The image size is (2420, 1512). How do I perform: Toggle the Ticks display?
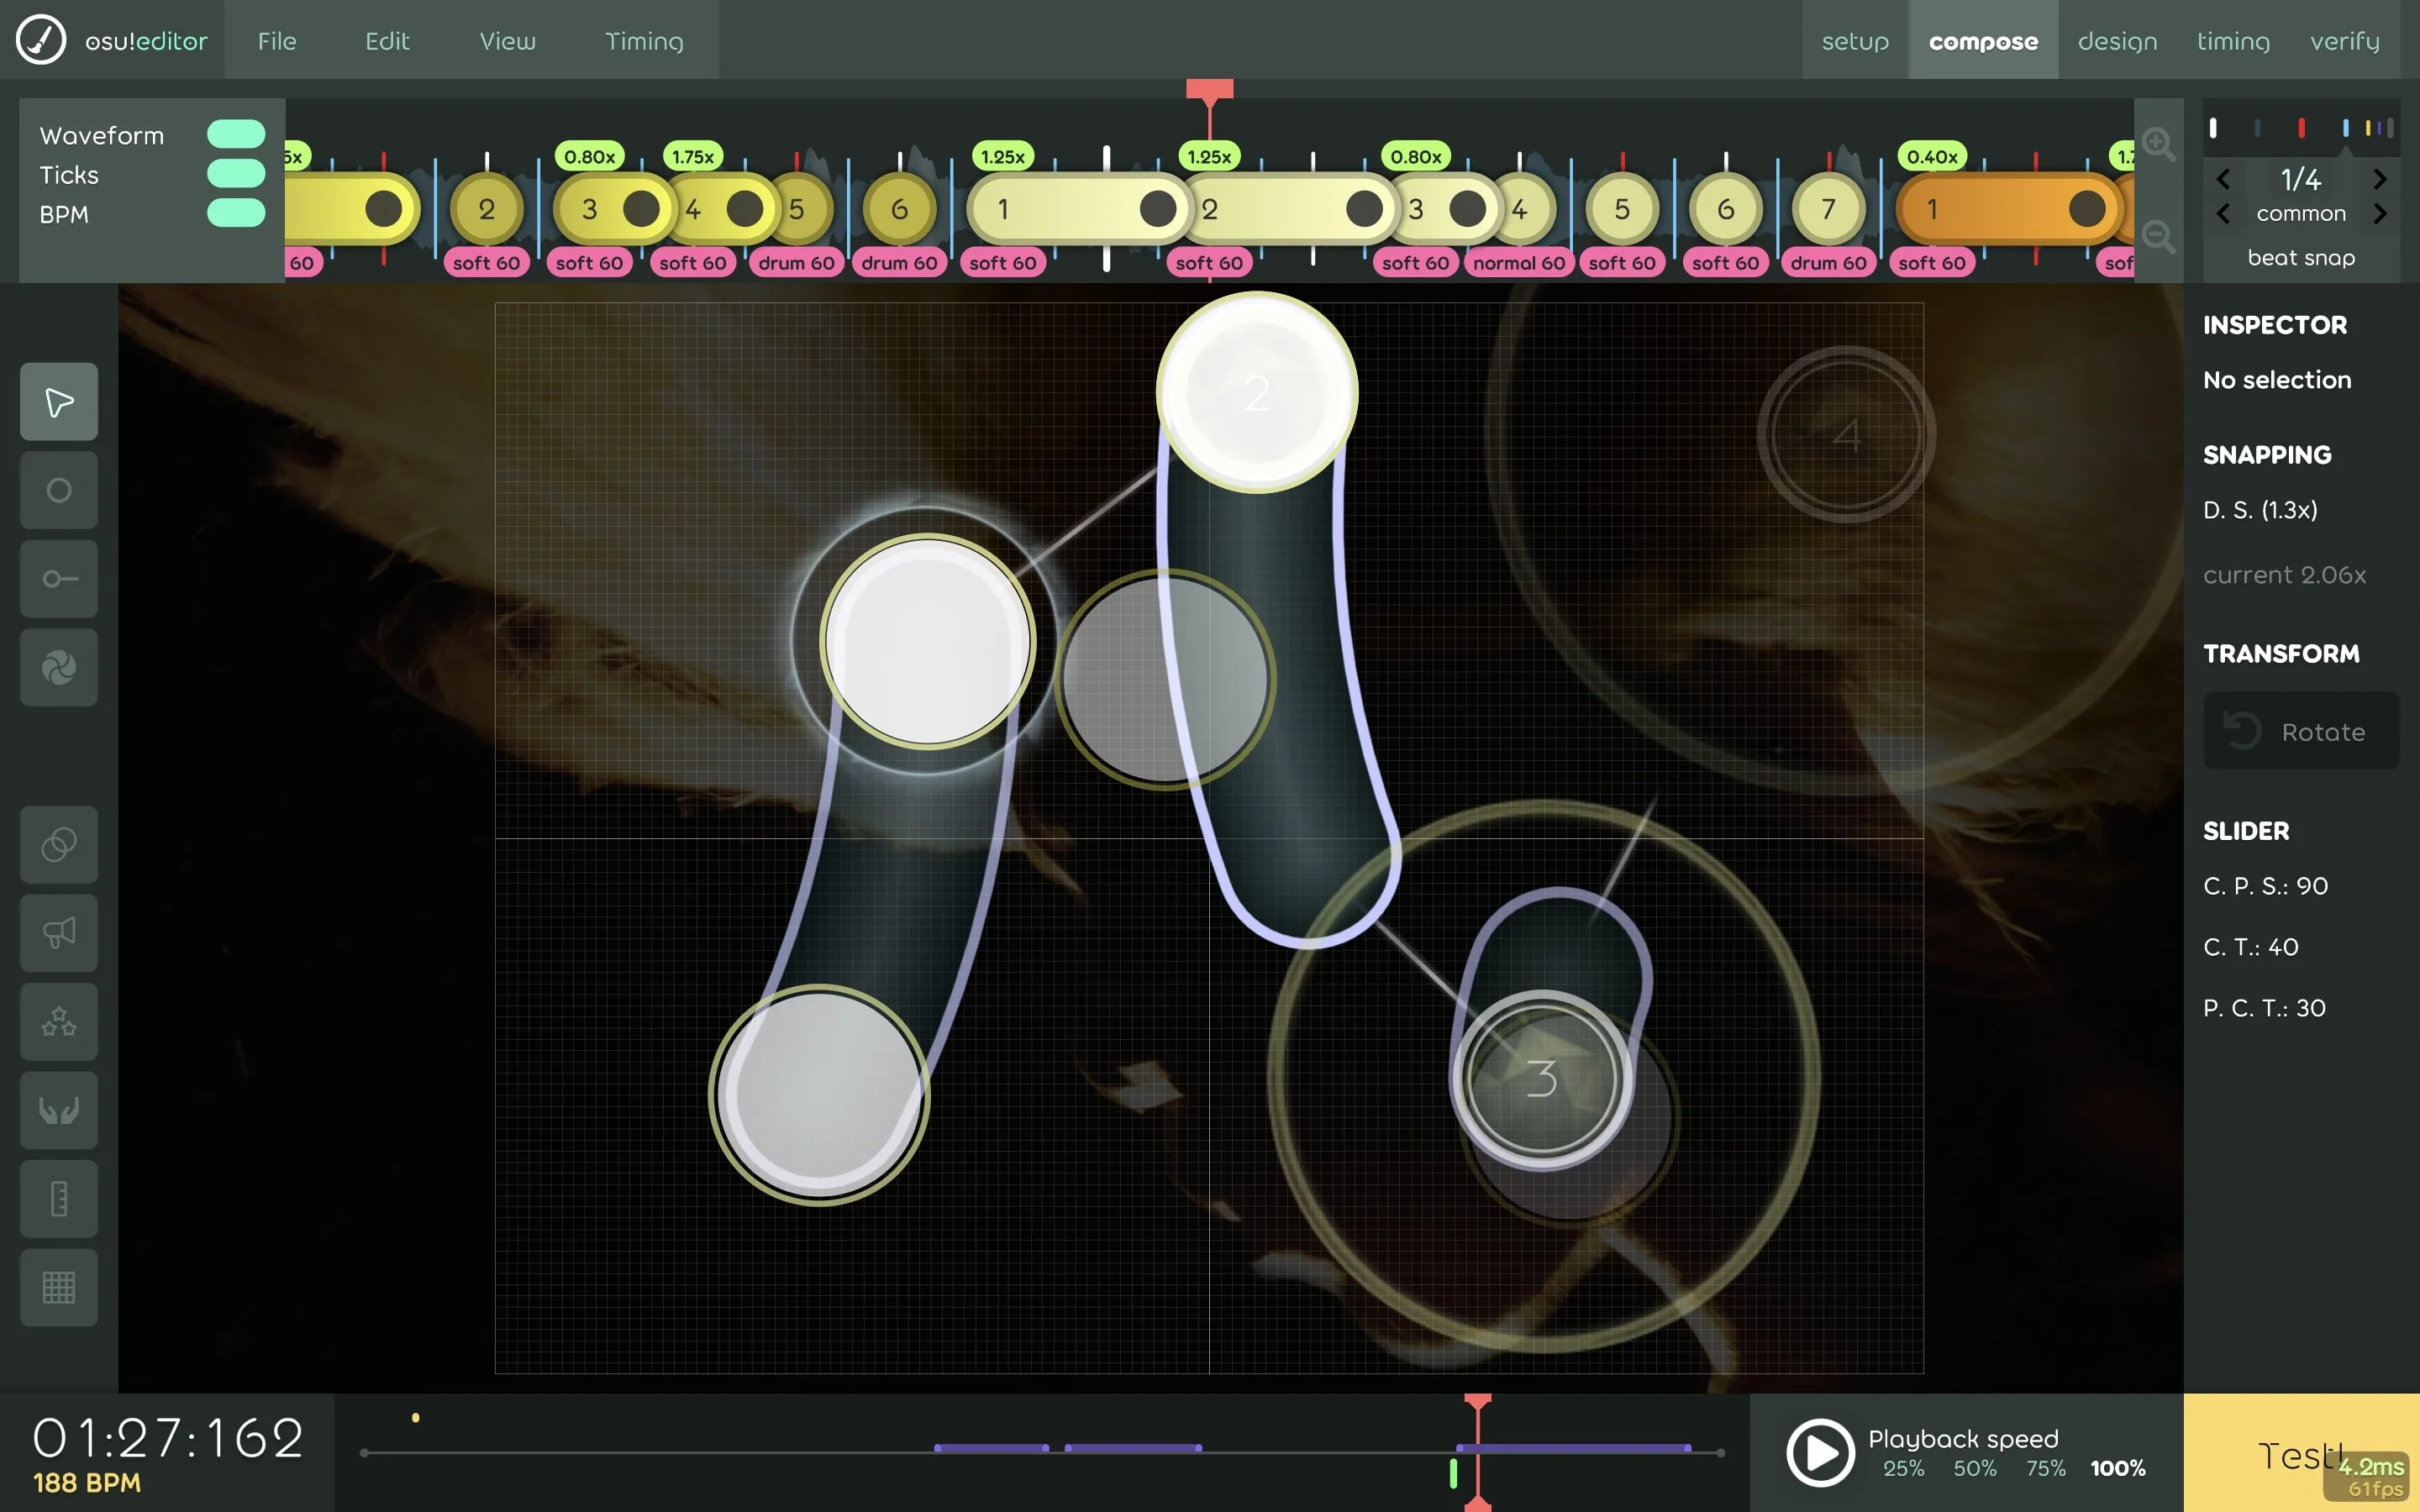coord(236,172)
